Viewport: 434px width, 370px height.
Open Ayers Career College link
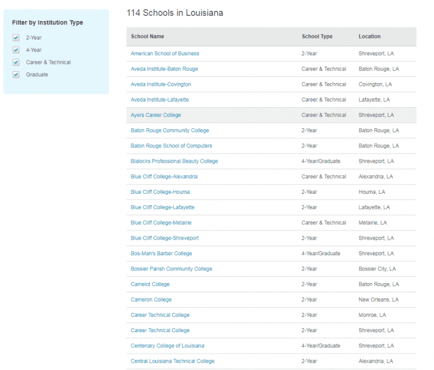[156, 115]
